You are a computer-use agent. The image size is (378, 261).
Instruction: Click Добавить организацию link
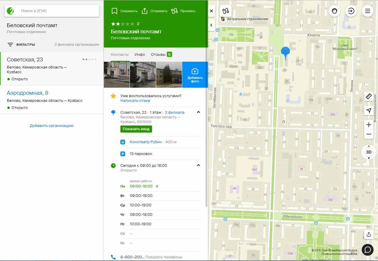[52, 126]
